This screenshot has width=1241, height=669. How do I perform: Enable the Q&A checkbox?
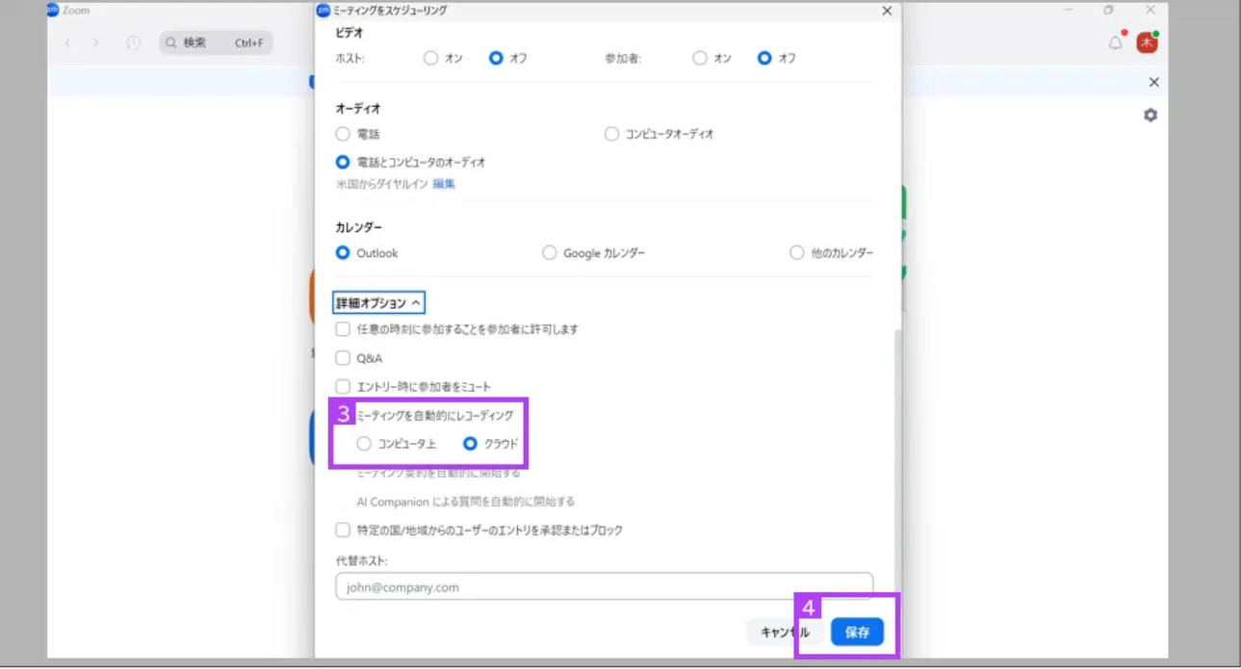pyautogui.click(x=343, y=358)
